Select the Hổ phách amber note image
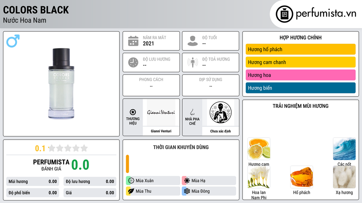The image size is (362, 203). 302,177
